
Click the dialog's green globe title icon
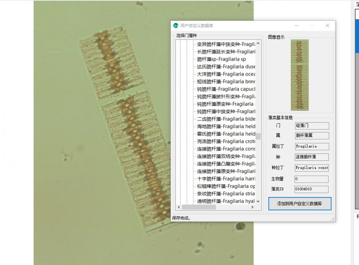[x=176, y=26]
